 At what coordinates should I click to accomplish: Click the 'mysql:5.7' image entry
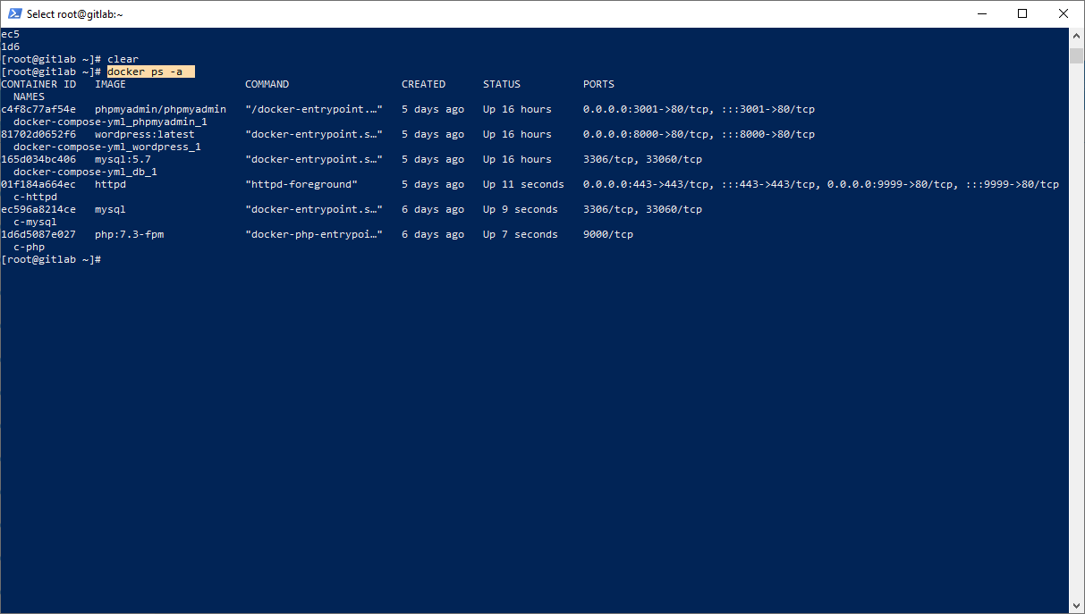pos(123,159)
